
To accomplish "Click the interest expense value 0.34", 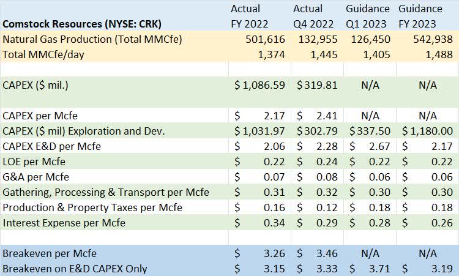I will click(x=274, y=223).
